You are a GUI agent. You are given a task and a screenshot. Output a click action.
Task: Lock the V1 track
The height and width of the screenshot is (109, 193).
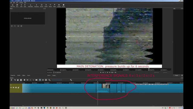[x=18, y=88]
